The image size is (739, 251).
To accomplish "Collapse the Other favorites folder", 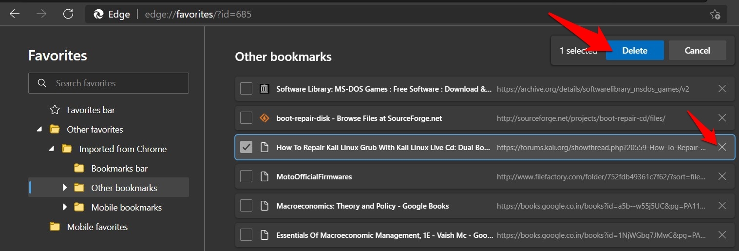I will (39, 130).
